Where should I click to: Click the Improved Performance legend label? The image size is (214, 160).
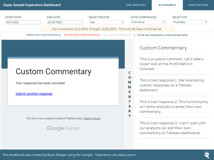click(x=44, y=35)
